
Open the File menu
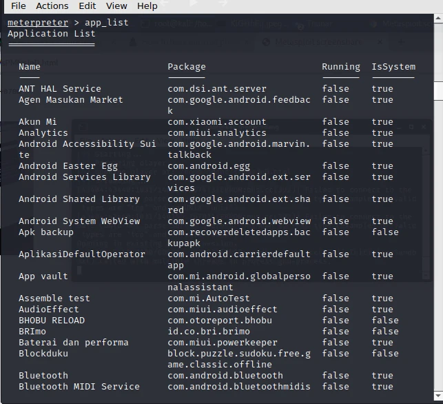click(x=19, y=6)
